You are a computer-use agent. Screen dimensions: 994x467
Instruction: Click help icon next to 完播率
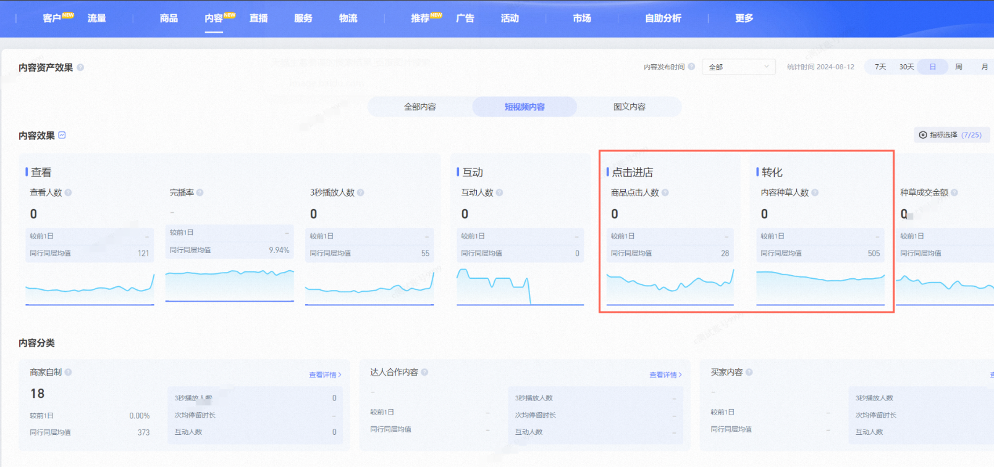200,192
